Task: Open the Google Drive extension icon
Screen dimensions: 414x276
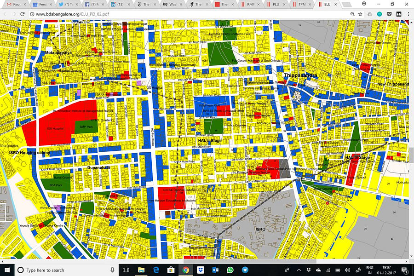Action: click(369, 14)
